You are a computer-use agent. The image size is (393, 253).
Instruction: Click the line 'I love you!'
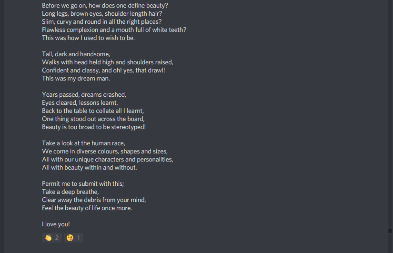tap(56, 224)
